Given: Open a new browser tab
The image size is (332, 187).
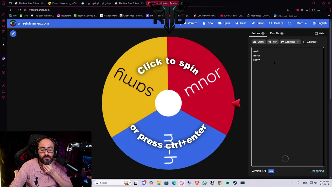Looking at the screenshot, I should (181, 3).
